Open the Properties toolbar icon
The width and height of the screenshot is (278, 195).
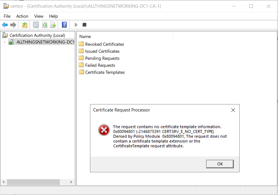tap(36, 25)
